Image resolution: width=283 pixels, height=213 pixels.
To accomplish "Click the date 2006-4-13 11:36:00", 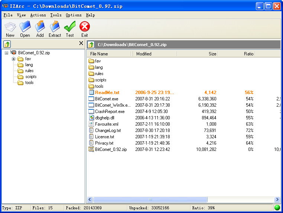I will [x=153, y=118].
